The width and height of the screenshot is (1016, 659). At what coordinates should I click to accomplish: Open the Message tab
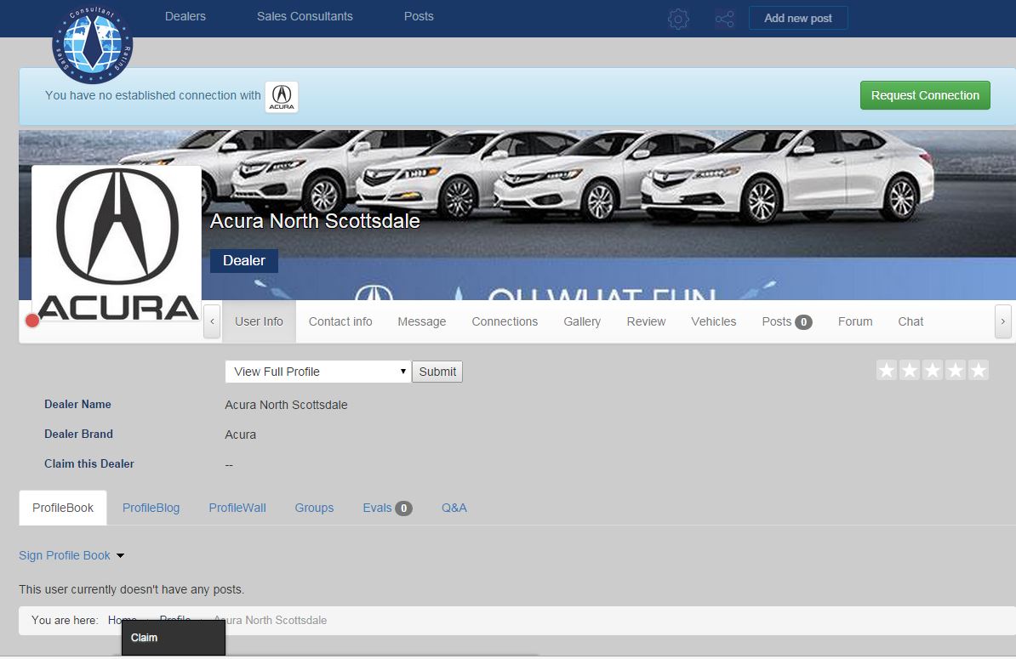tap(422, 321)
